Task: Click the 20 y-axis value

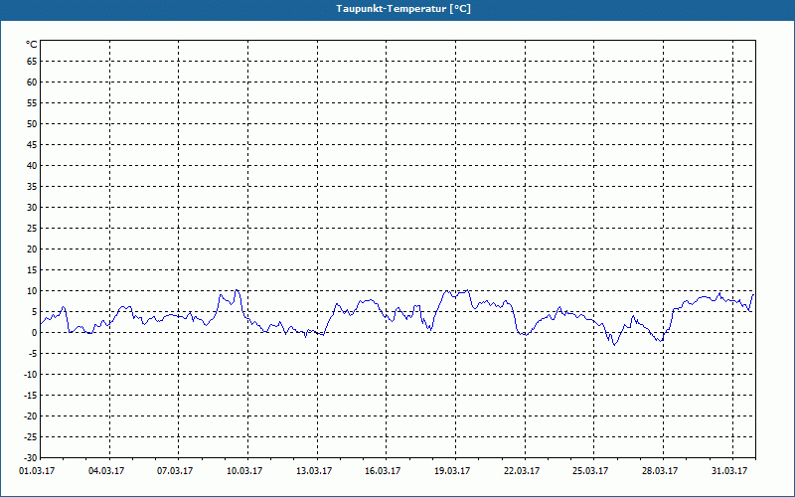Action: (x=32, y=249)
